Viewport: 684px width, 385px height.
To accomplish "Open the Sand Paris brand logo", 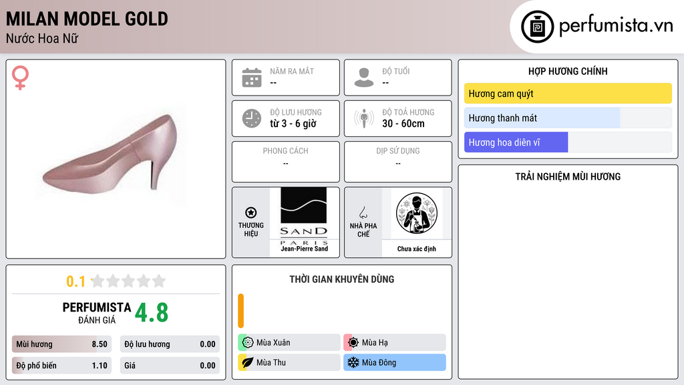I will click(x=304, y=216).
